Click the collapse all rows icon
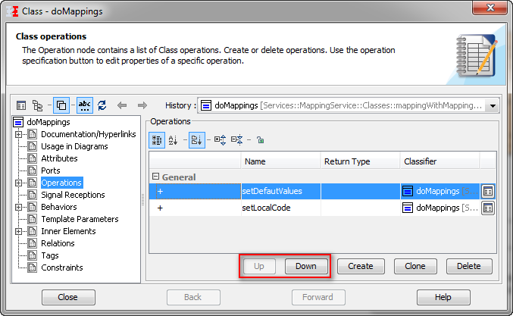This screenshot has width=513, height=316. tap(237, 139)
